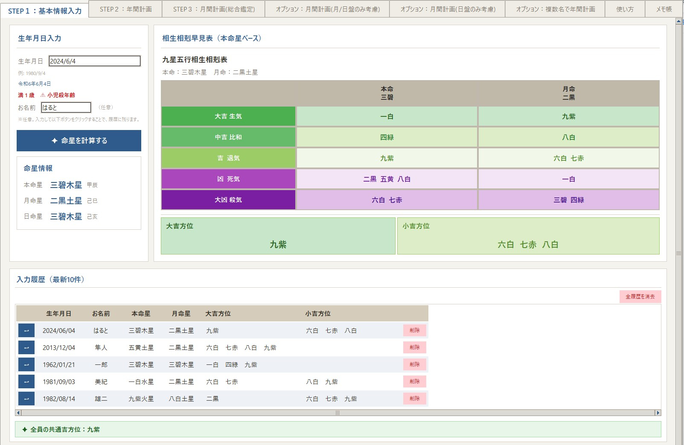This screenshot has height=445, width=684.
Task: Load the 2013/12/04 隼人 history row
Action: (x=26, y=347)
